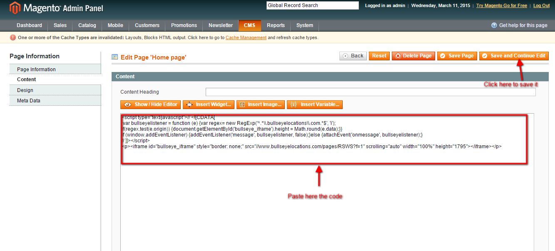The height and width of the screenshot is (251, 555).
Task: Open the Sales menu
Action: coord(60,25)
